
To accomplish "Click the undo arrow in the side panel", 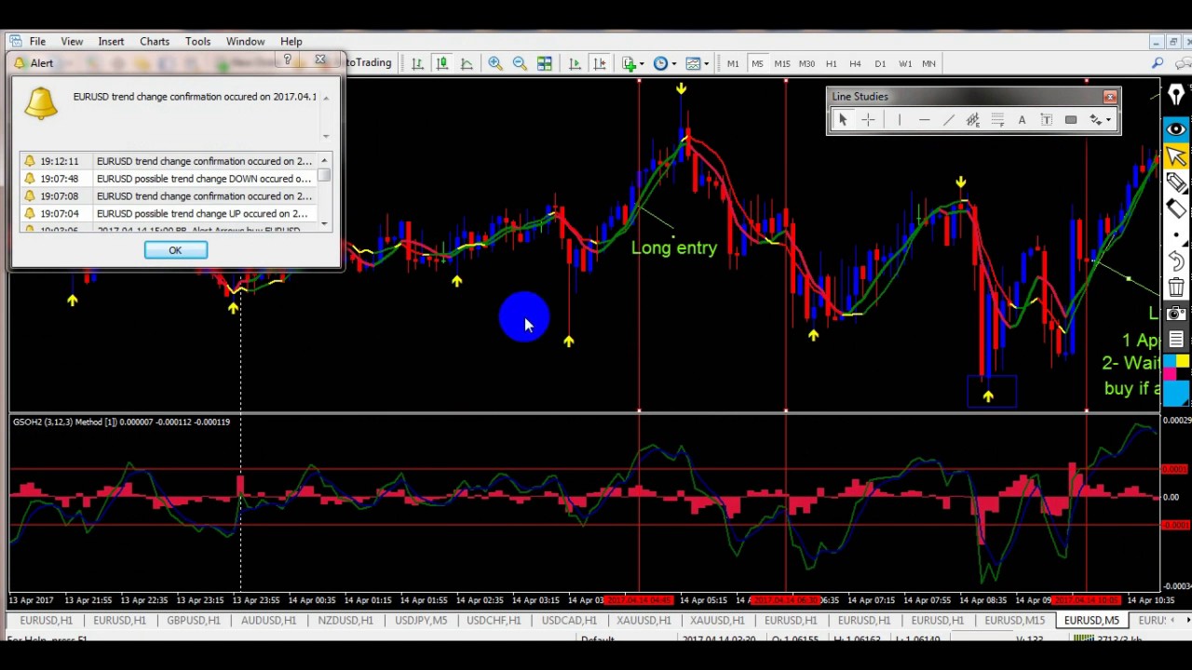I will coord(1176,261).
